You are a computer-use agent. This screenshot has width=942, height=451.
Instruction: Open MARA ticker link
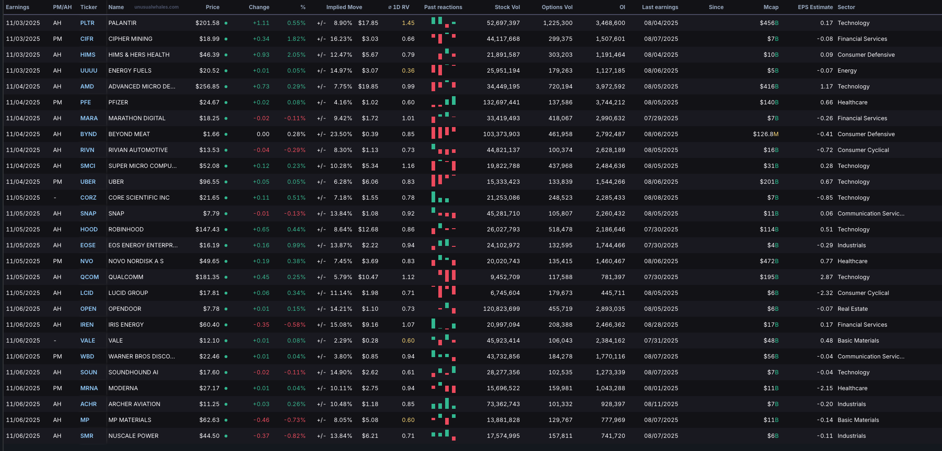click(89, 118)
